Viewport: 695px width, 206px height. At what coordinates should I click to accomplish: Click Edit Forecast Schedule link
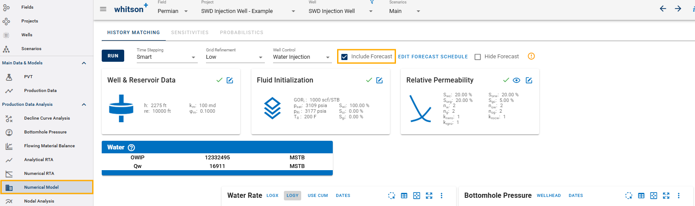point(433,57)
